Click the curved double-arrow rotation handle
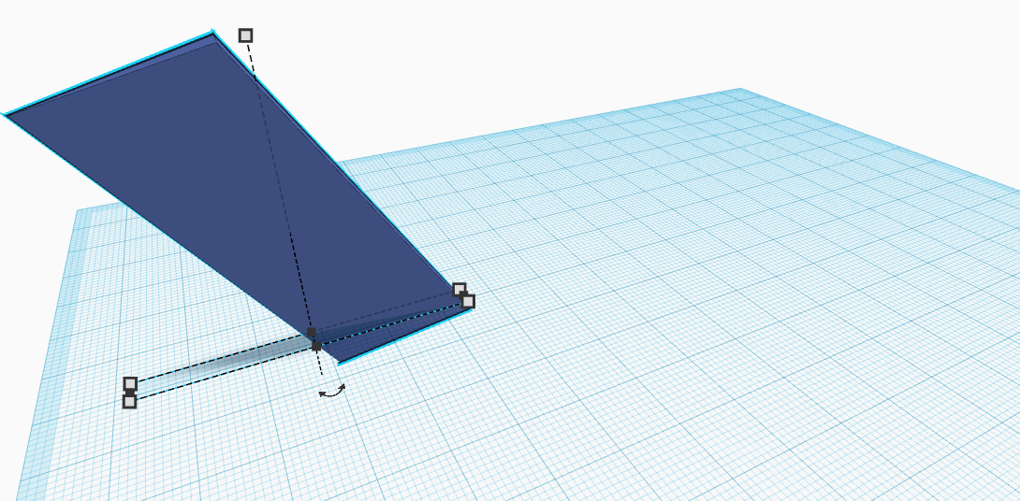The height and width of the screenshot is (501, 1020). tap(332, 391)
